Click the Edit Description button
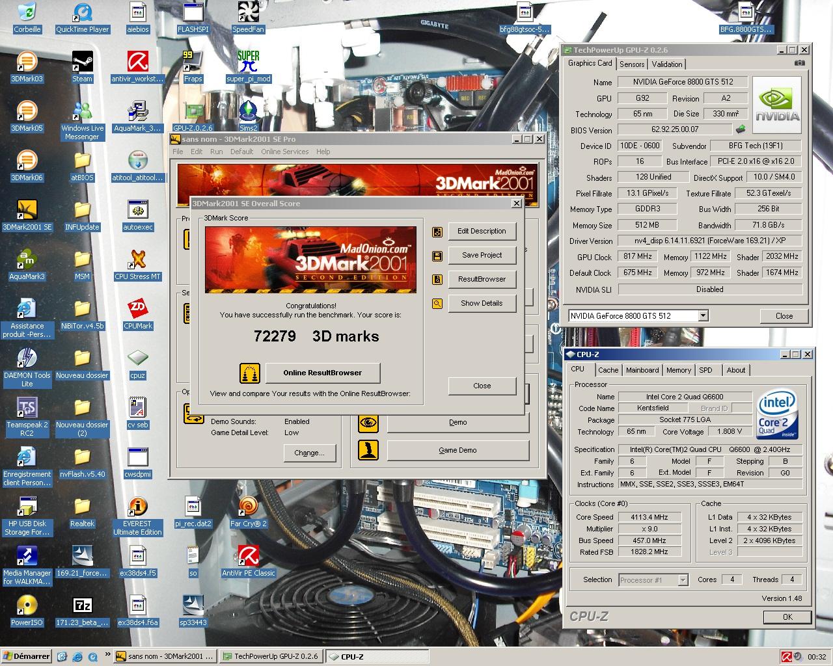 click(x=482, y=232)
